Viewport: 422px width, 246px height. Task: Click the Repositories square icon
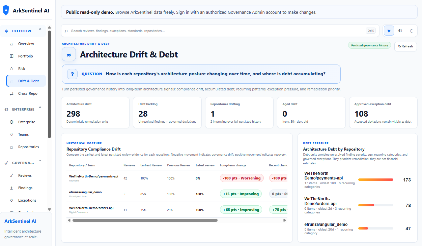coord(11,147)
